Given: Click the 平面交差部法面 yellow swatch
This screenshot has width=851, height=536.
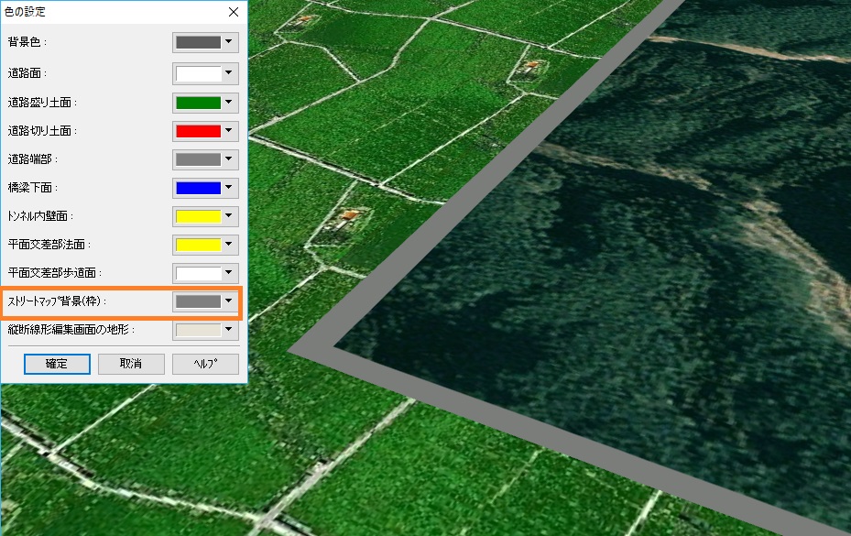Looking at the screenshot, I should pos(199,245).
